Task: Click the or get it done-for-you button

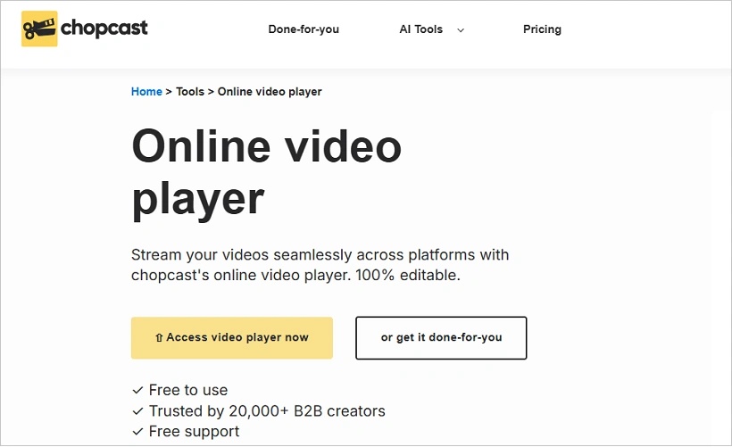Action: click(441, 338)
